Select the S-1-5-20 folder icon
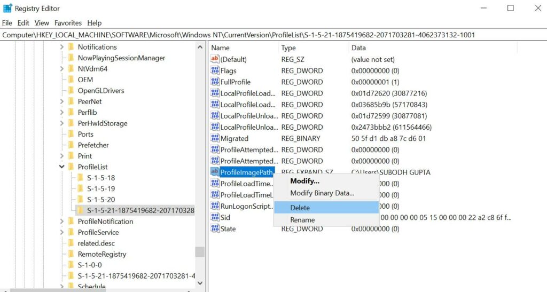 click(80, 199)
